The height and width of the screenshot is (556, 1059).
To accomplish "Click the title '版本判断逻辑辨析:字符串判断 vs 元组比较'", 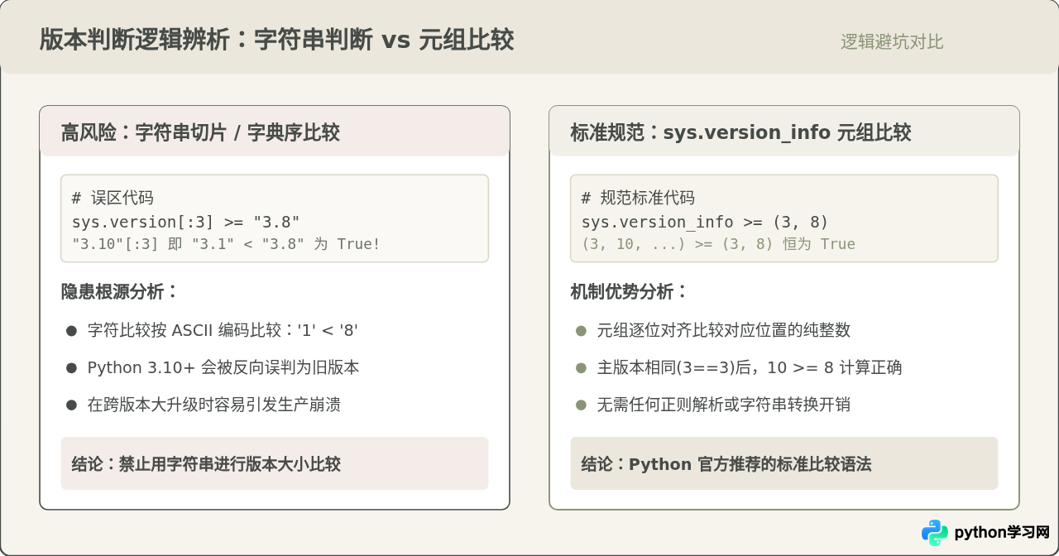I will [276, 40].
